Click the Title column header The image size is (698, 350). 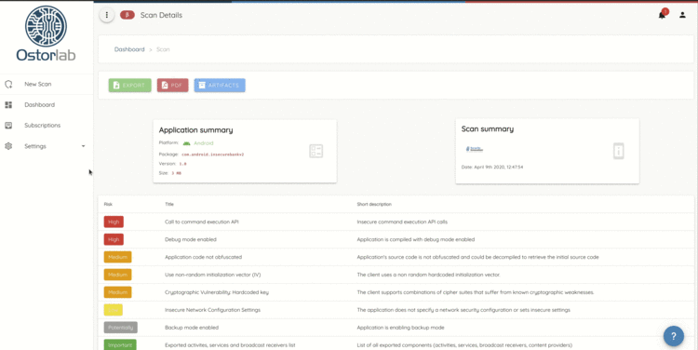coord(169,205)
